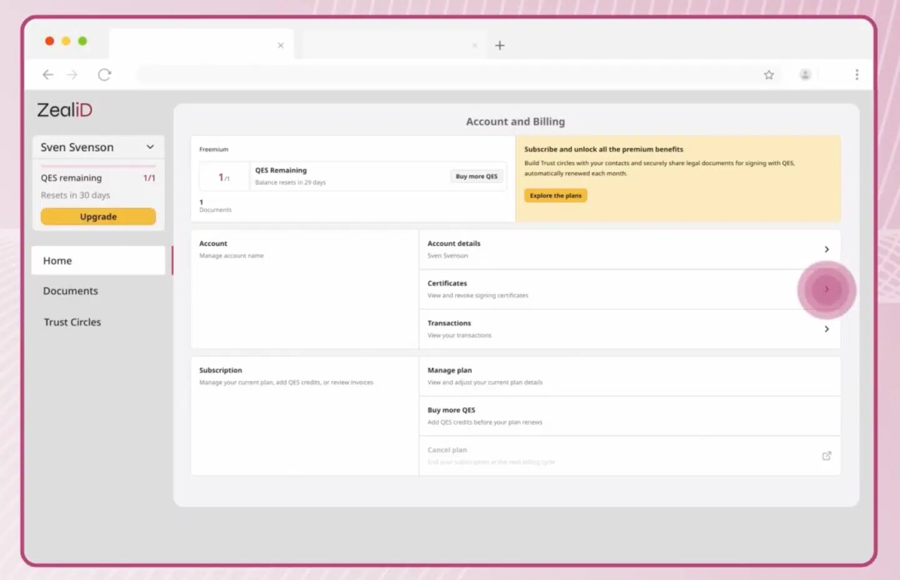Open Trust Circles in sidebar
The width and height of the screenshot is (900, 580).
(x=72, y=322)
